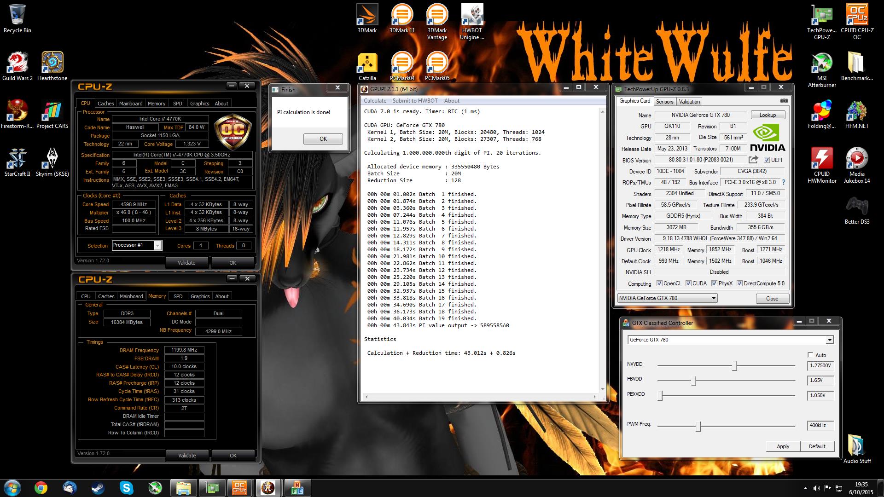Viewport: 884px width, 497px height.
Task: Open the Media Jukebox 14 desktop shortcut
Action: click(857, 165)
